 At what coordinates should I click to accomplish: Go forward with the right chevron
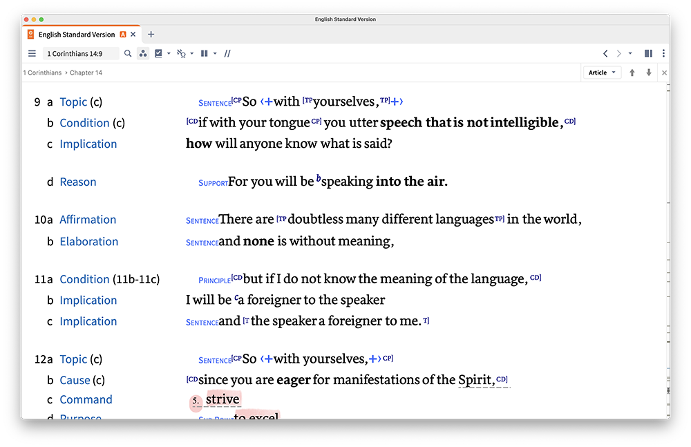[618, 54]
